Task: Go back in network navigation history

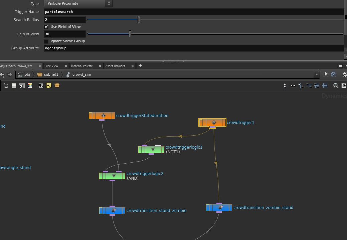Action: pyautogui.click(x=2, y=75)
